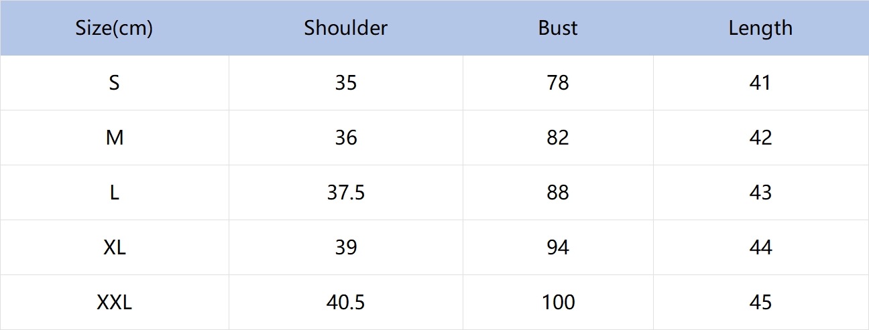
Task: Click shoulder value 40.5
Action: click(x=346, y=303)
